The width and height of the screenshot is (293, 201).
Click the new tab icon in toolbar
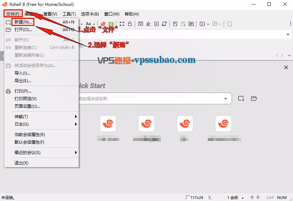pyautogui.click(x=202, y=23)
